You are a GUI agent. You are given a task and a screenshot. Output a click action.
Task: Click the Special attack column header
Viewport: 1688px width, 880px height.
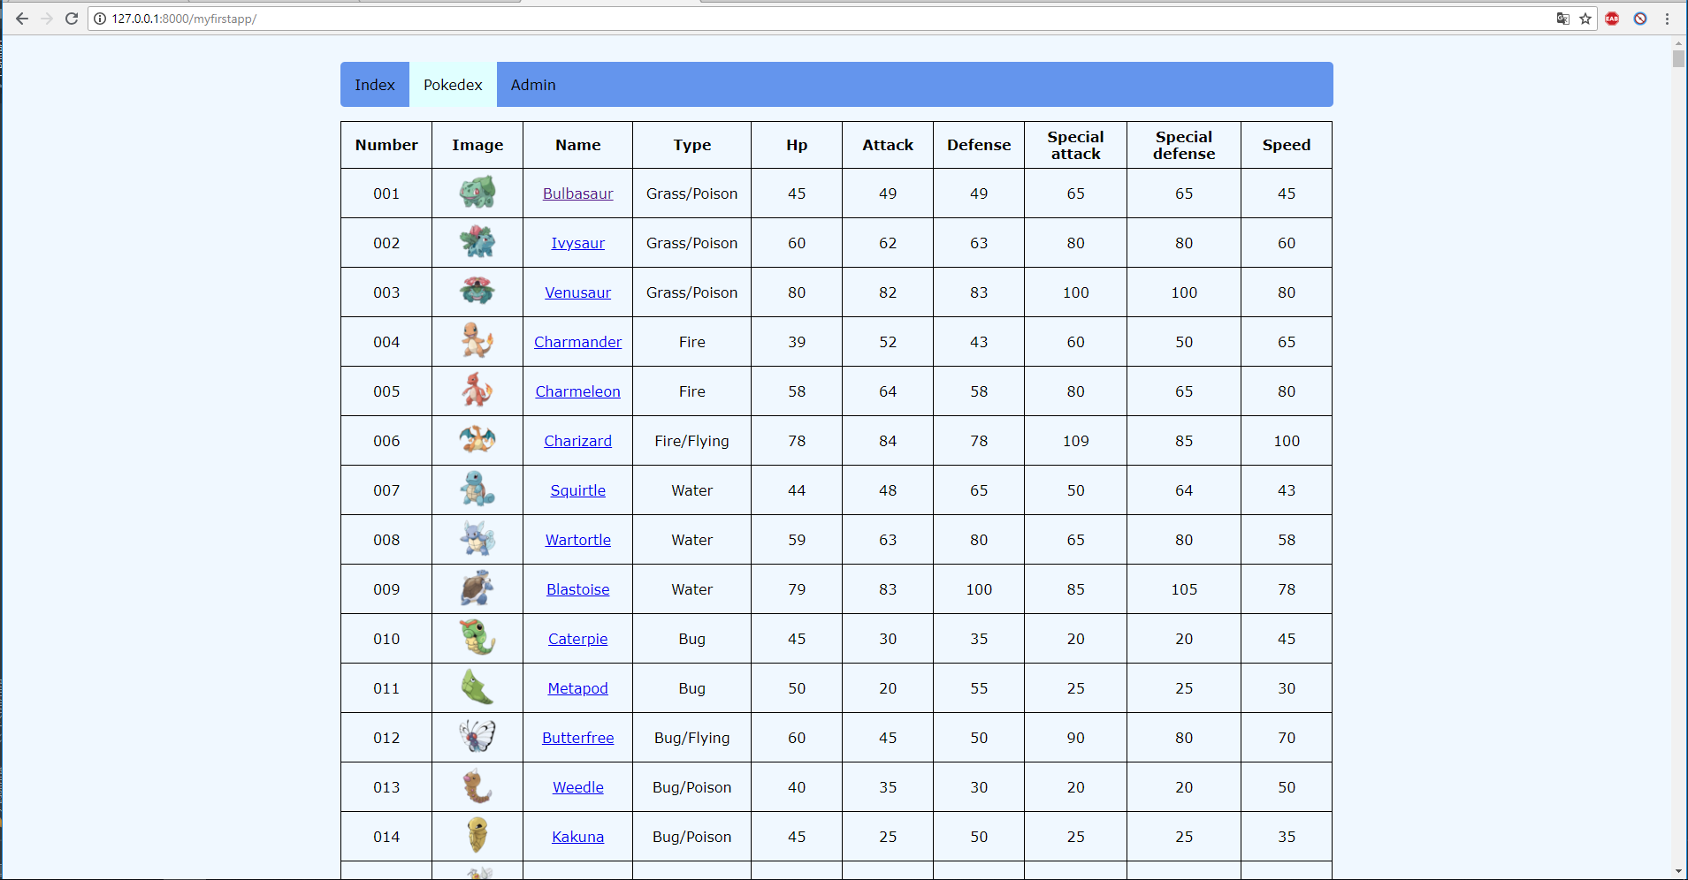(x=1075, y=145)
